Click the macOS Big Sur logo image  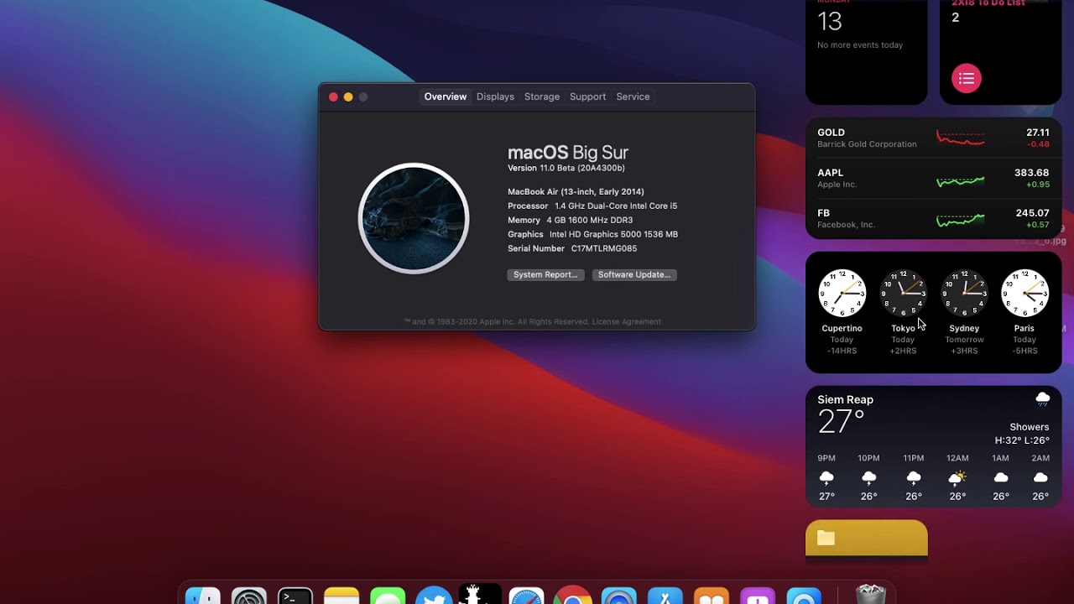tap(414, 218)
